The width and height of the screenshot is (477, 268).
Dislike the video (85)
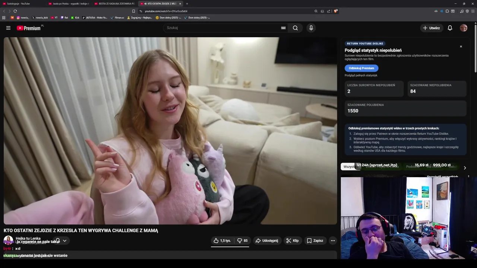pyautogui.click(x=243, y=241)
